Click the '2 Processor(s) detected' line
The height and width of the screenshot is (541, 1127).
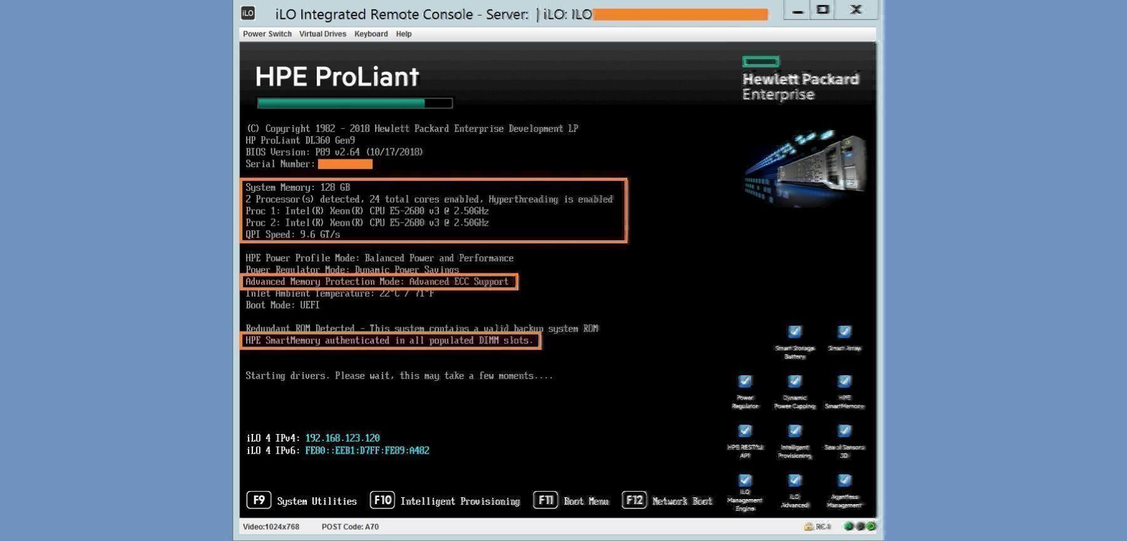click(x=429, y=199)
